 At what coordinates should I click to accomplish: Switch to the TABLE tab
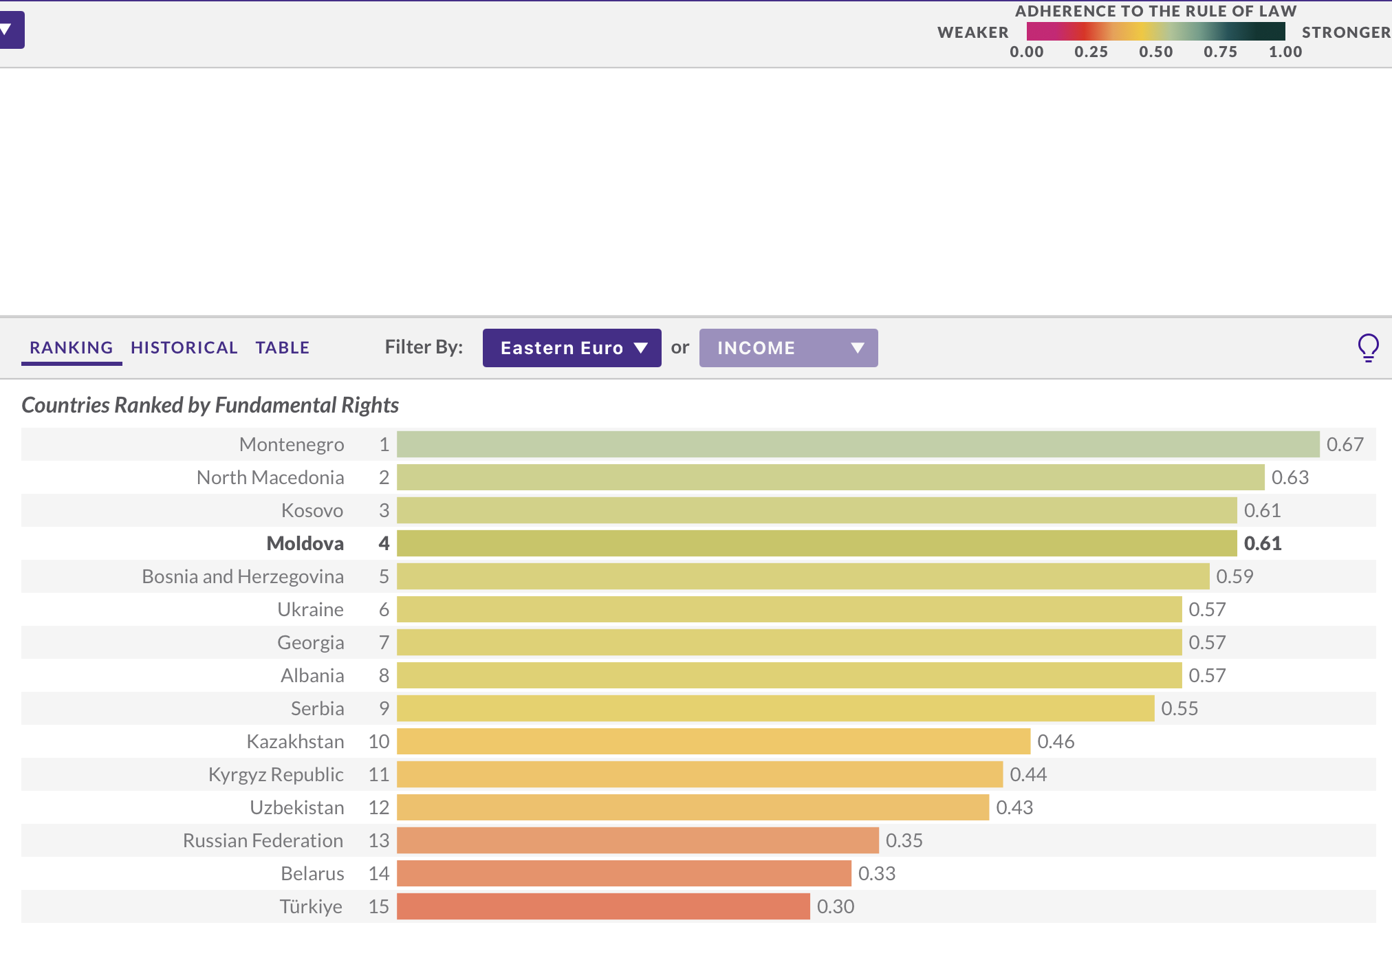click(x=282, y=348)
